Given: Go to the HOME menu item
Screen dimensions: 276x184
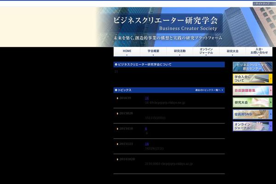Looking at the screenshot, I should point(127,52).
